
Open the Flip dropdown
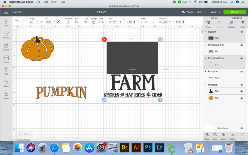(x=101, y=22)
